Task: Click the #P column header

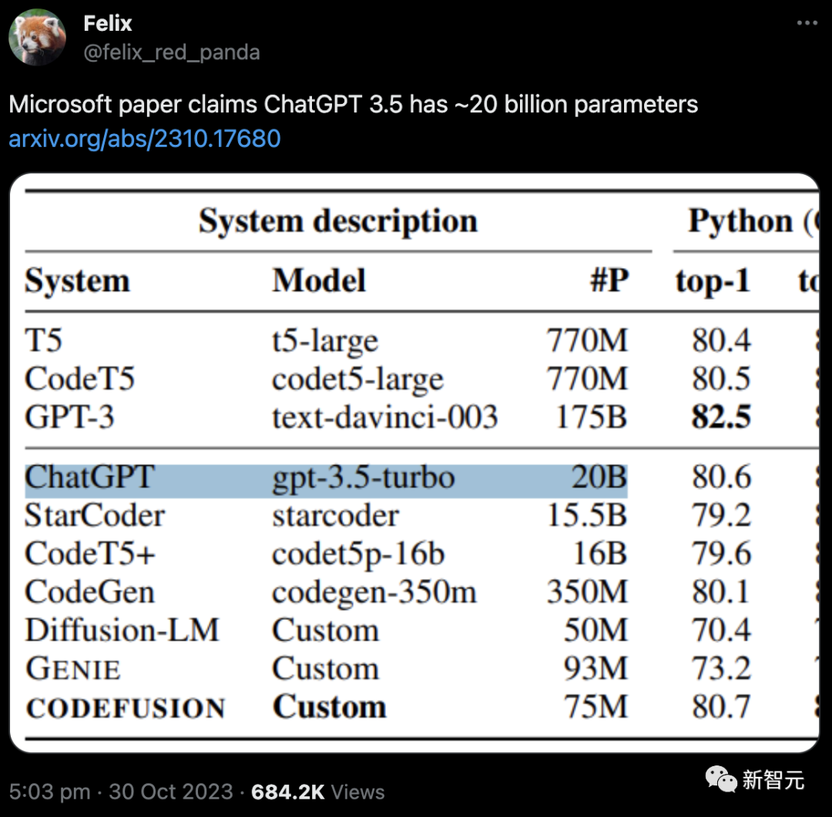Action: coord(609,282)
